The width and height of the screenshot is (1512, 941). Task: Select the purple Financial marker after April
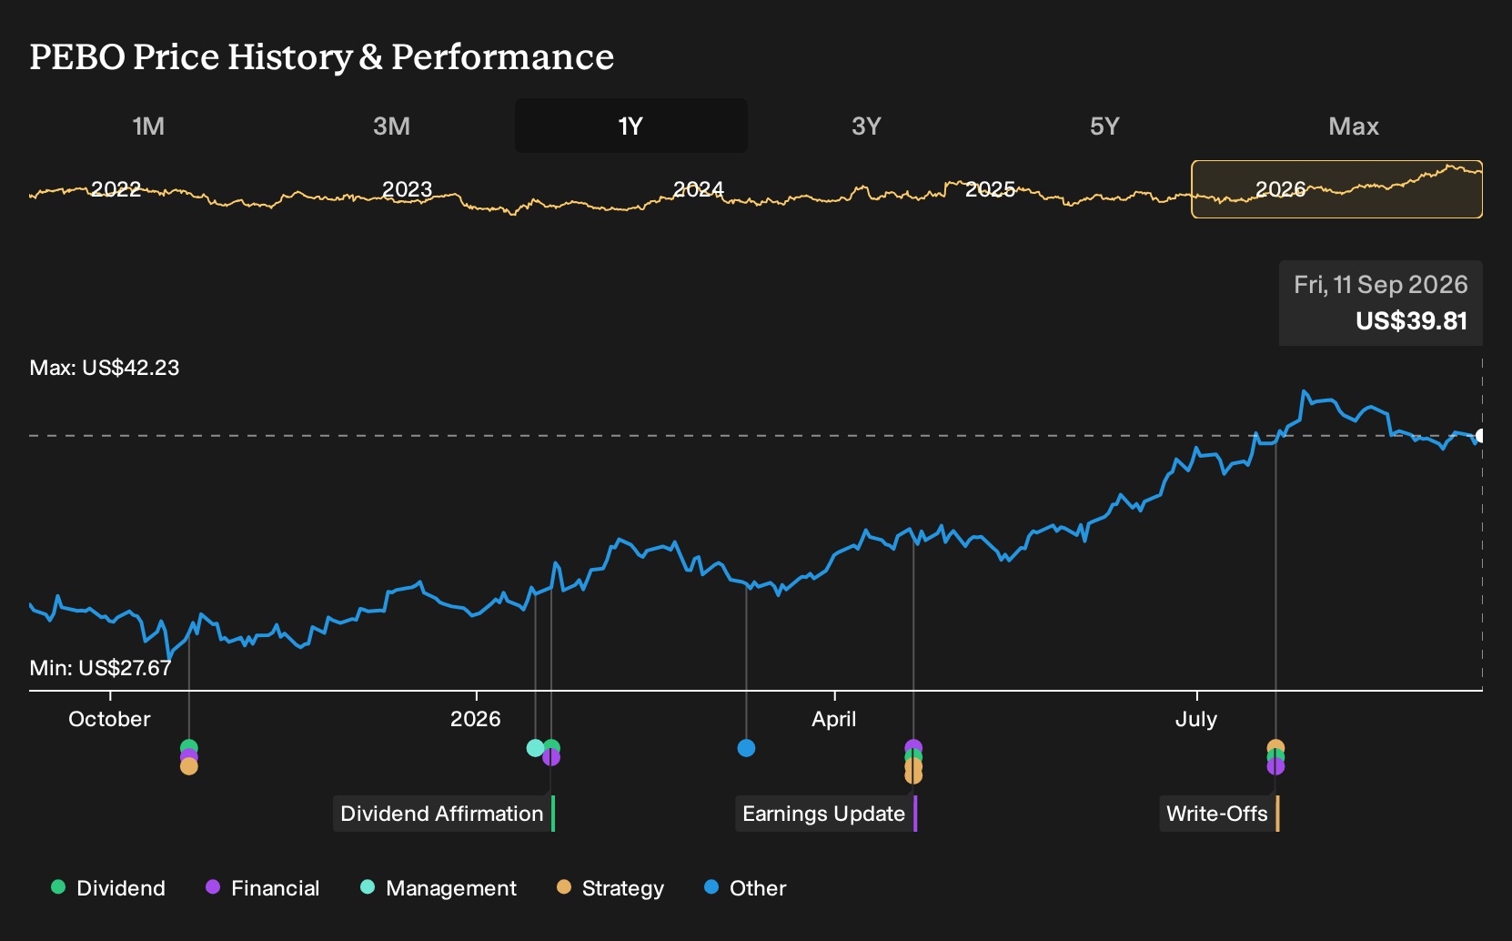(913, 746)
